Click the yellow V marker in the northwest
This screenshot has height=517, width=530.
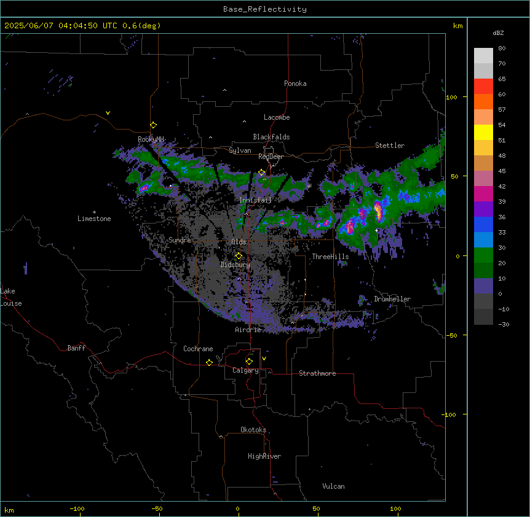coord(108,113)
